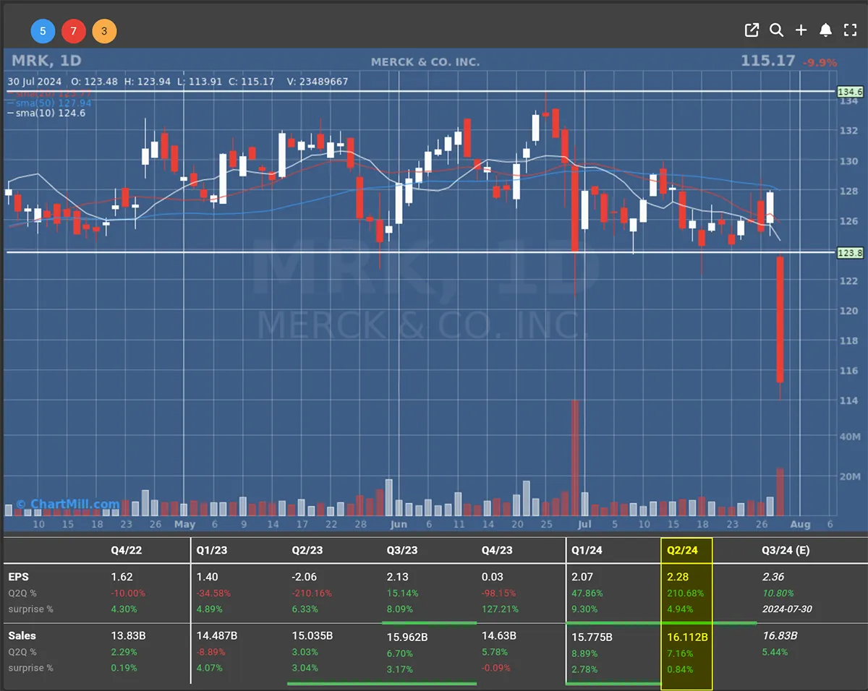
Task: Click estimated EPS value 2.36
Action: tap(773, 578)
